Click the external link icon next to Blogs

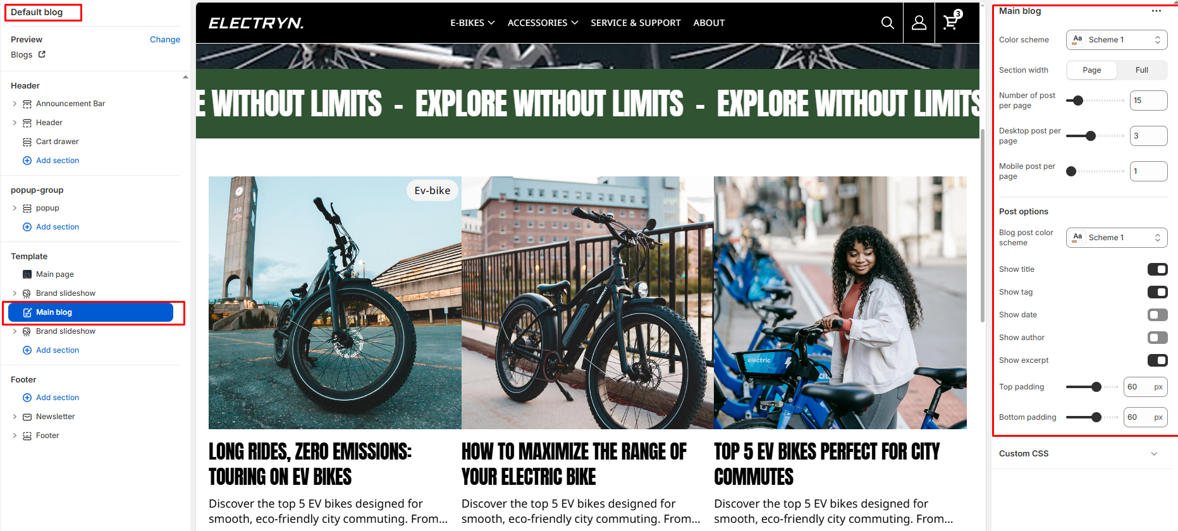pyautogui.click(x=42, y=54)
